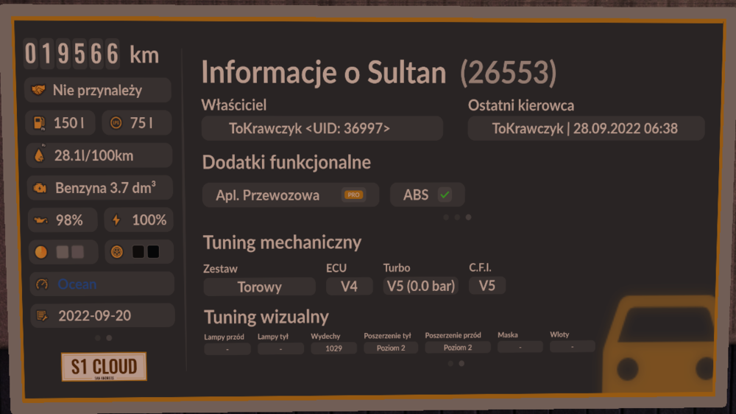Go to first page dot under Dodatki funkcjonalne
Image resolution: width=736 pixels, height=414 pixels.
click(x=446, y=217)
